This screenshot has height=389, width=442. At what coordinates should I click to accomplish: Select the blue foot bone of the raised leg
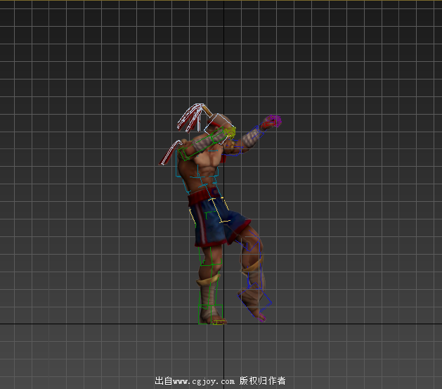254,299
